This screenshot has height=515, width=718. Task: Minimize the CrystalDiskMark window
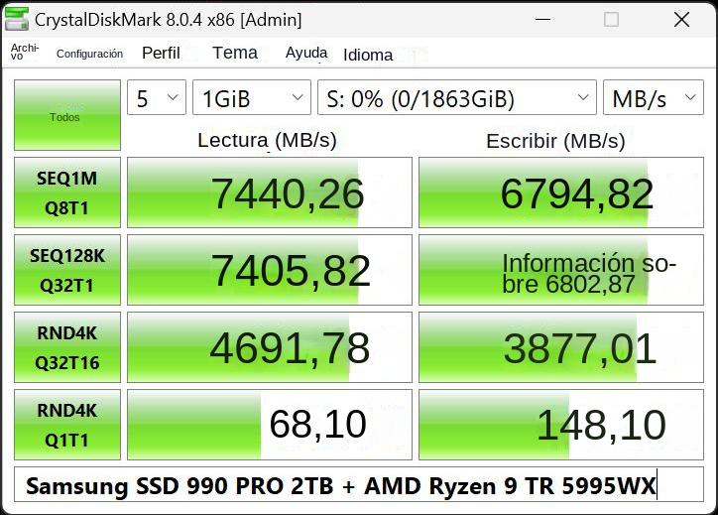(542, 20)
